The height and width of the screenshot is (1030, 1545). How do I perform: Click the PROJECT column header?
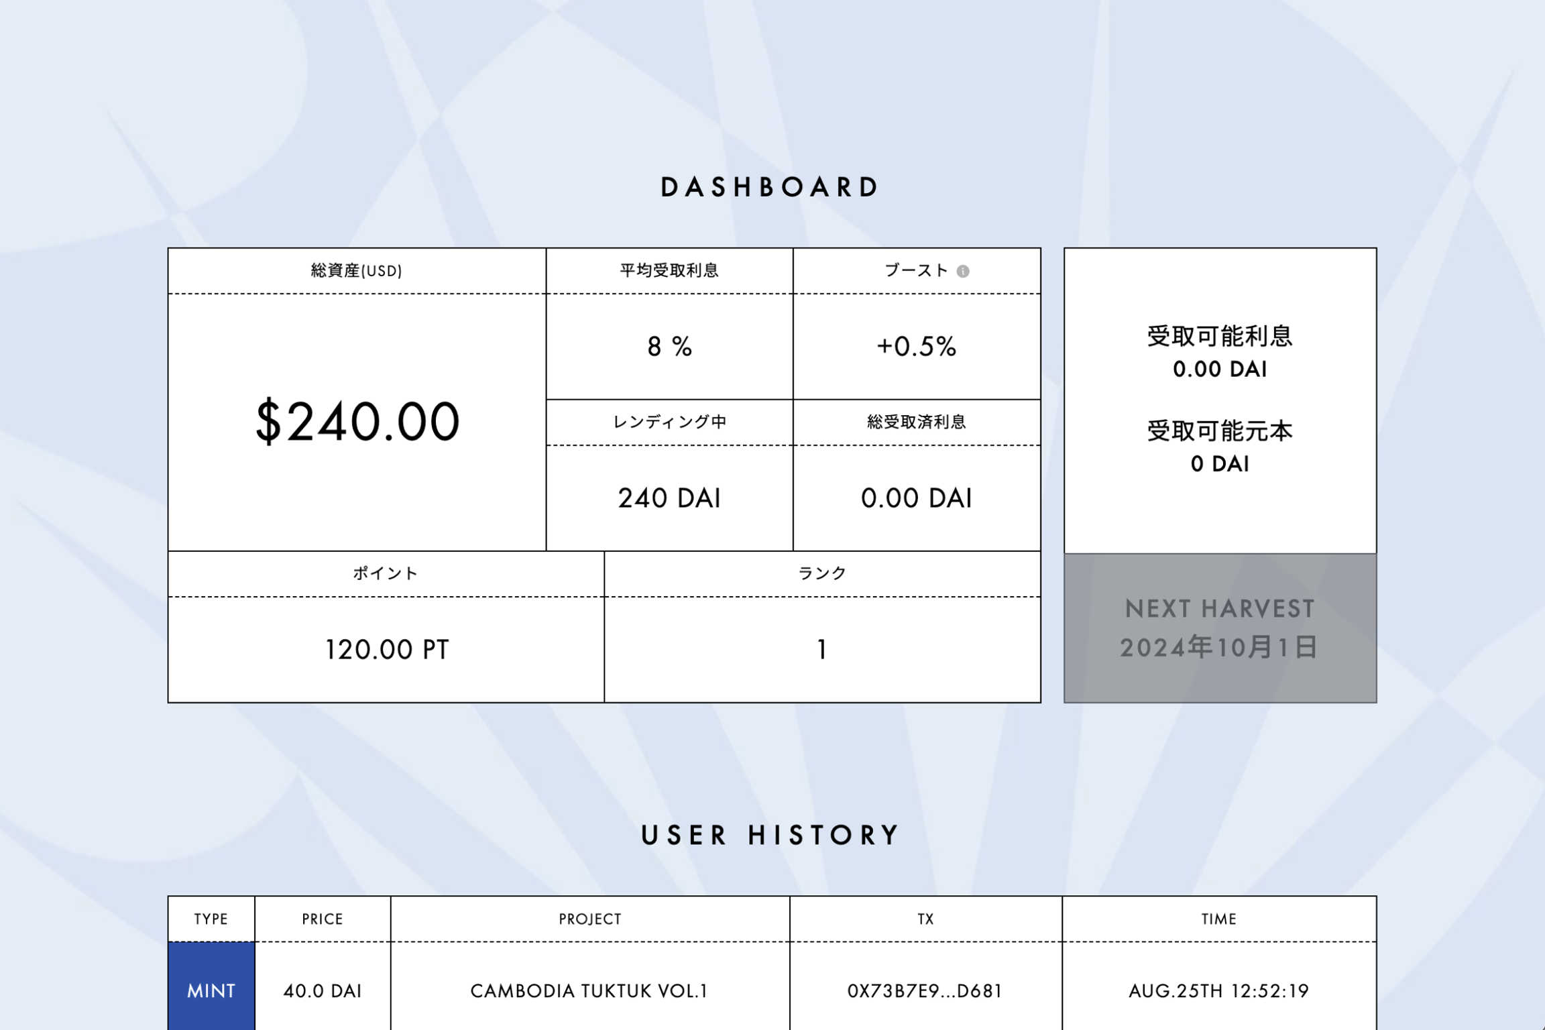[590, 919]
